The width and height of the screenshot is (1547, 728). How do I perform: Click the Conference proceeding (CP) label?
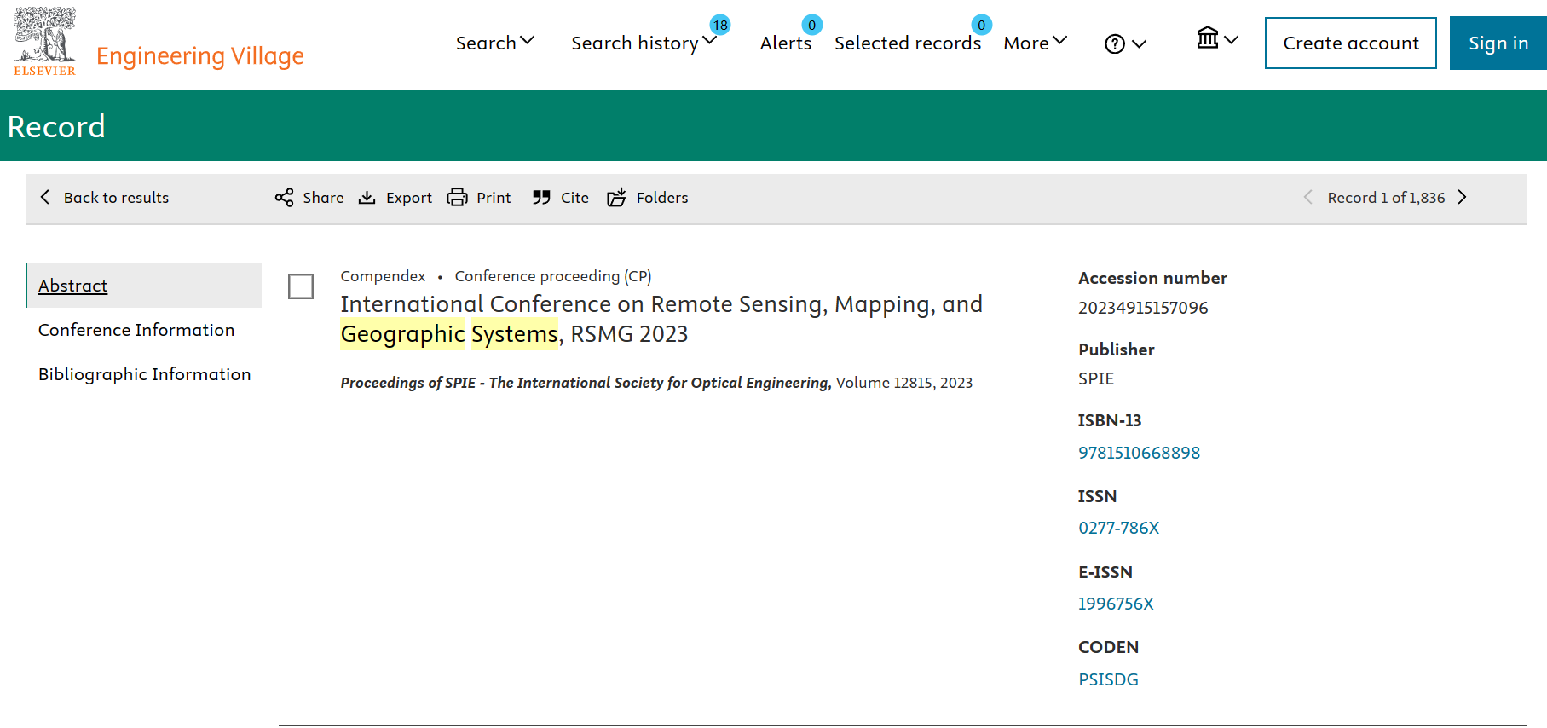coord(553,276)
